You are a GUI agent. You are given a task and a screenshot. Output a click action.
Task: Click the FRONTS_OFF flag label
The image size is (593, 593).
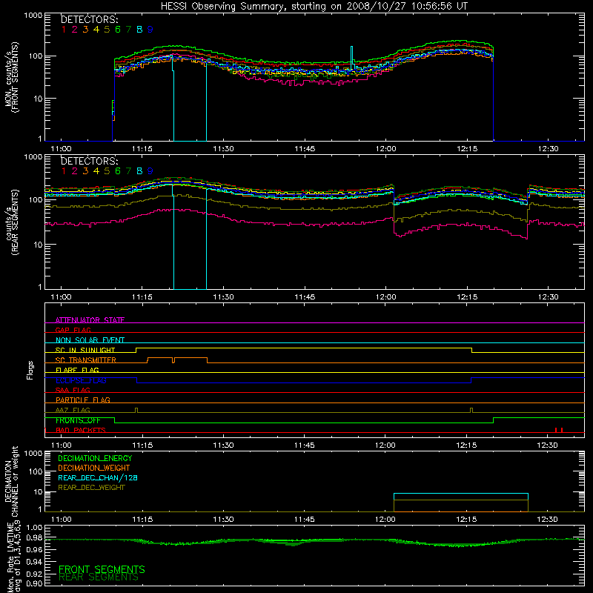point(78,420)
